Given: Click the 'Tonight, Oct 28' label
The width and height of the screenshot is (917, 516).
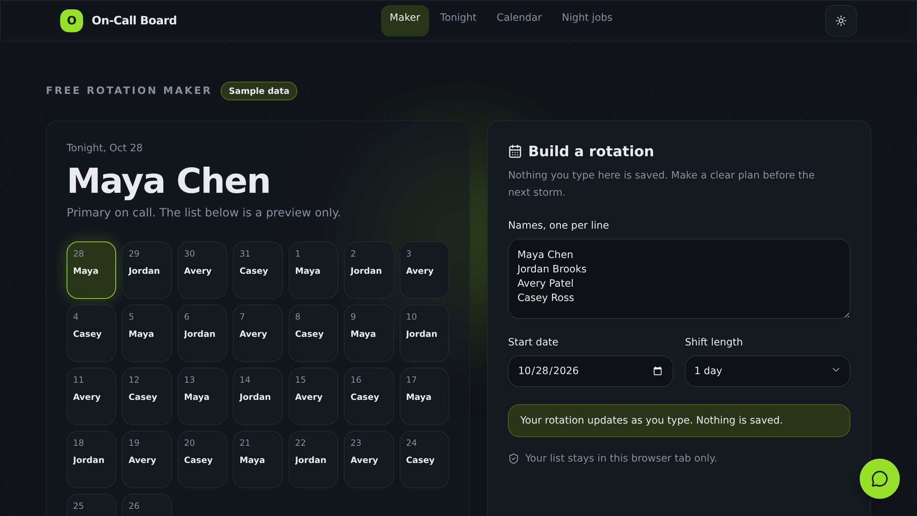Looking at the screenshot, I should coord(105,148).
